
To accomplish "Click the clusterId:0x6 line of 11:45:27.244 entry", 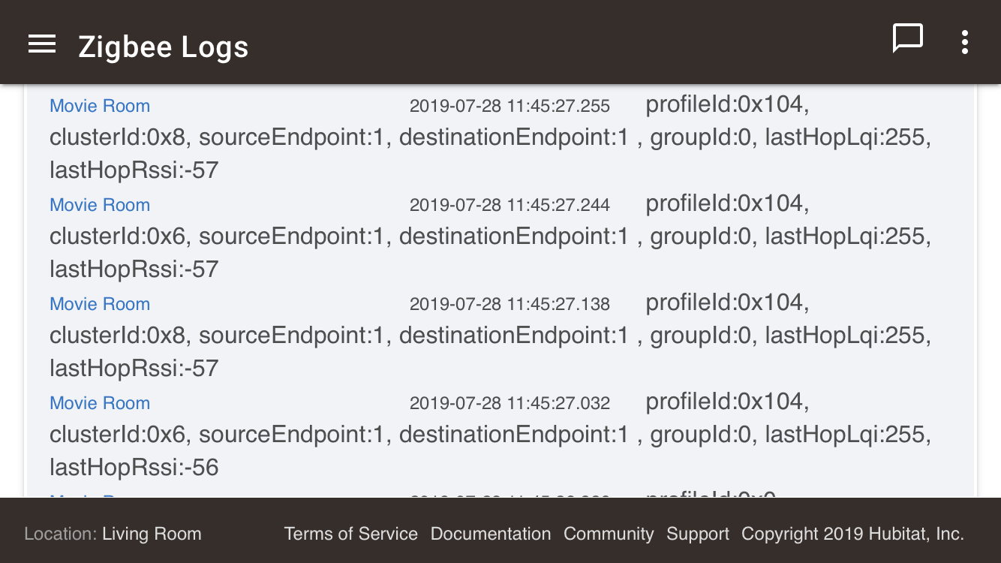I will pyautogui.click(x=491, y=236).
